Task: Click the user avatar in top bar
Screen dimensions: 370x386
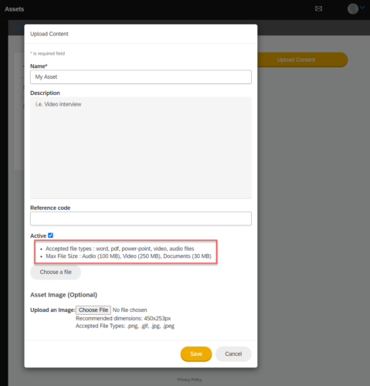Action: 353,8
